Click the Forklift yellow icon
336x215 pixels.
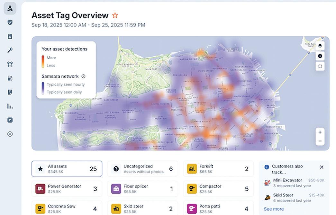(x=192, y=169)
